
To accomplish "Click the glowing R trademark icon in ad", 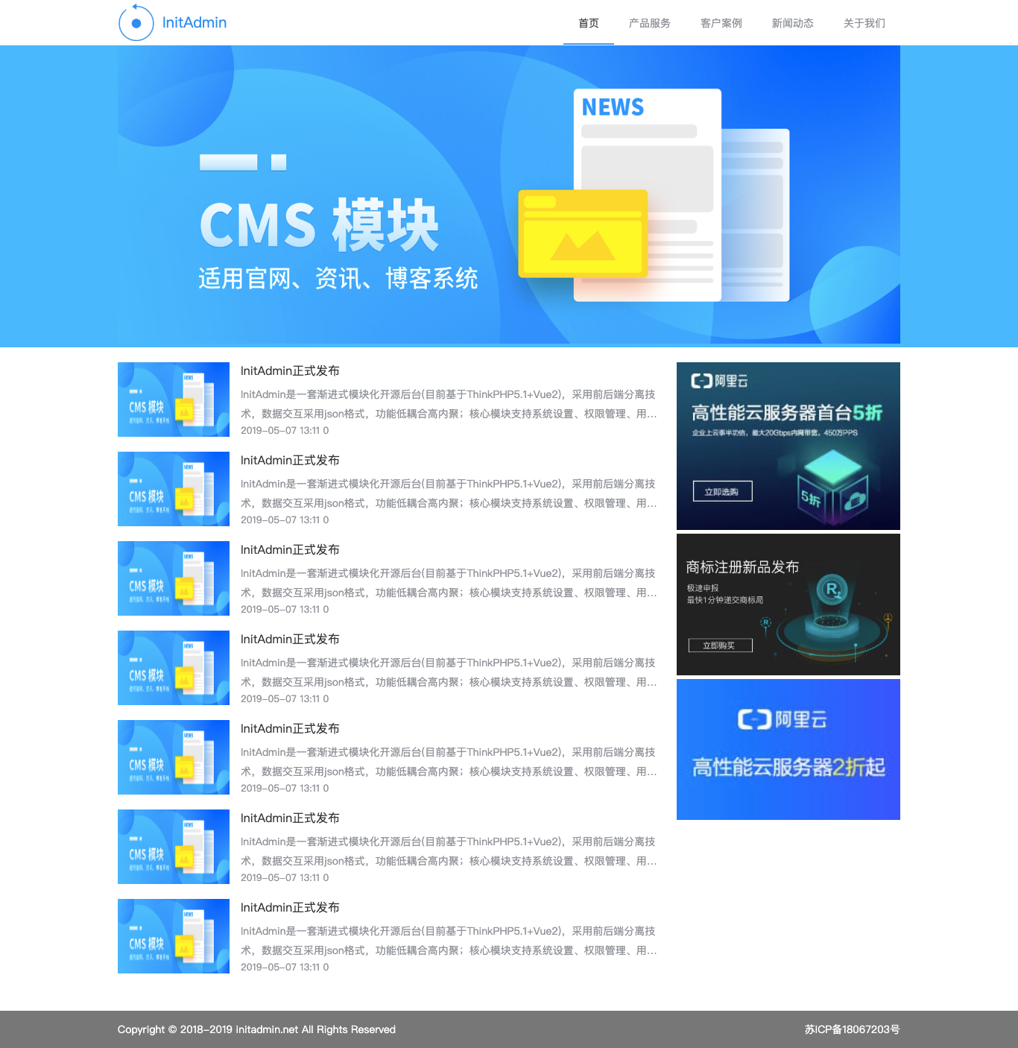I will (x=832, y=590).
